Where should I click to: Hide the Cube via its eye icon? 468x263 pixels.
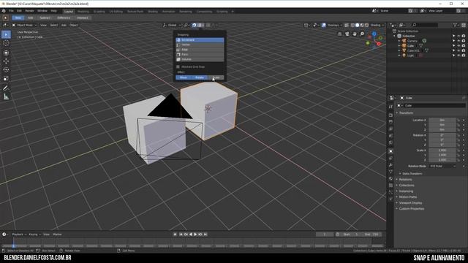[458, 45]
